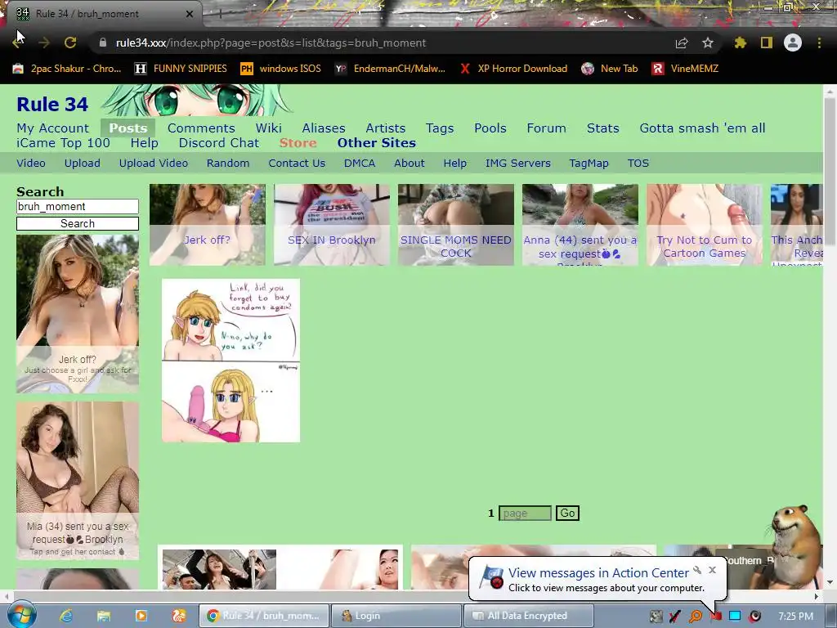Open Windows Explorer folder icon on taskbar
Viewport: 837px width, 628px height.
[104, 616]
